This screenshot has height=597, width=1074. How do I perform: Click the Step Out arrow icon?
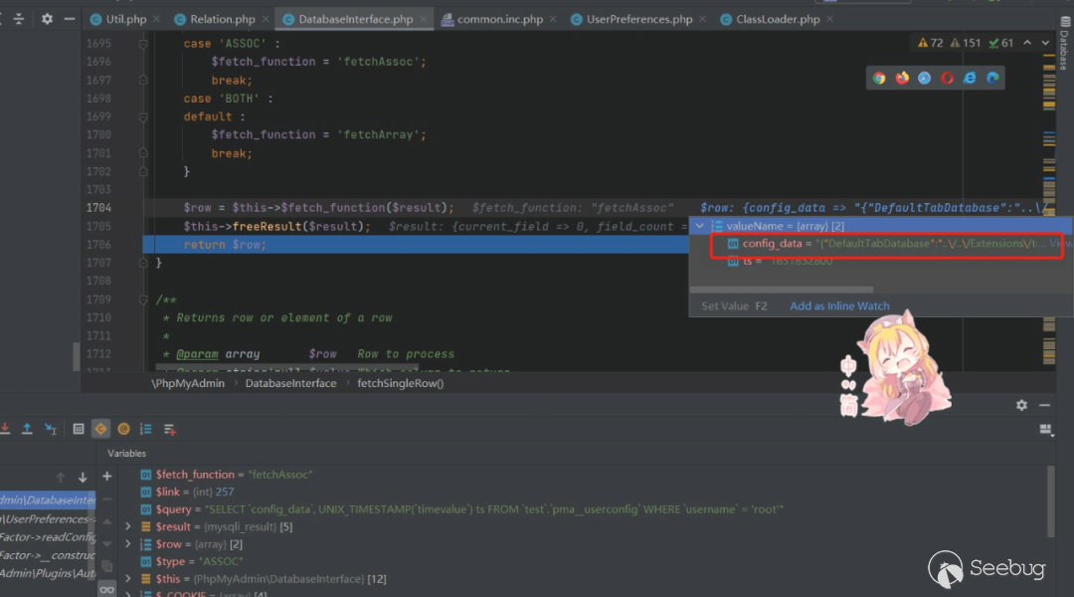click(x=27, y=429)
